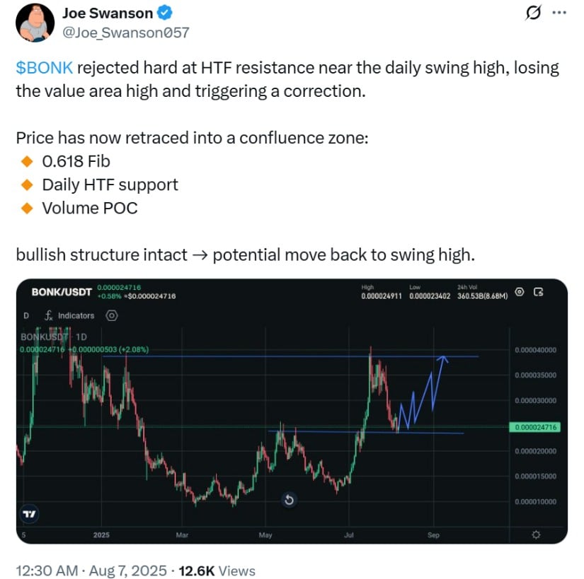The width and height of the screenshot is (584, 579).
Task: Click the 12.6K Views count
Action: [217, 571]
